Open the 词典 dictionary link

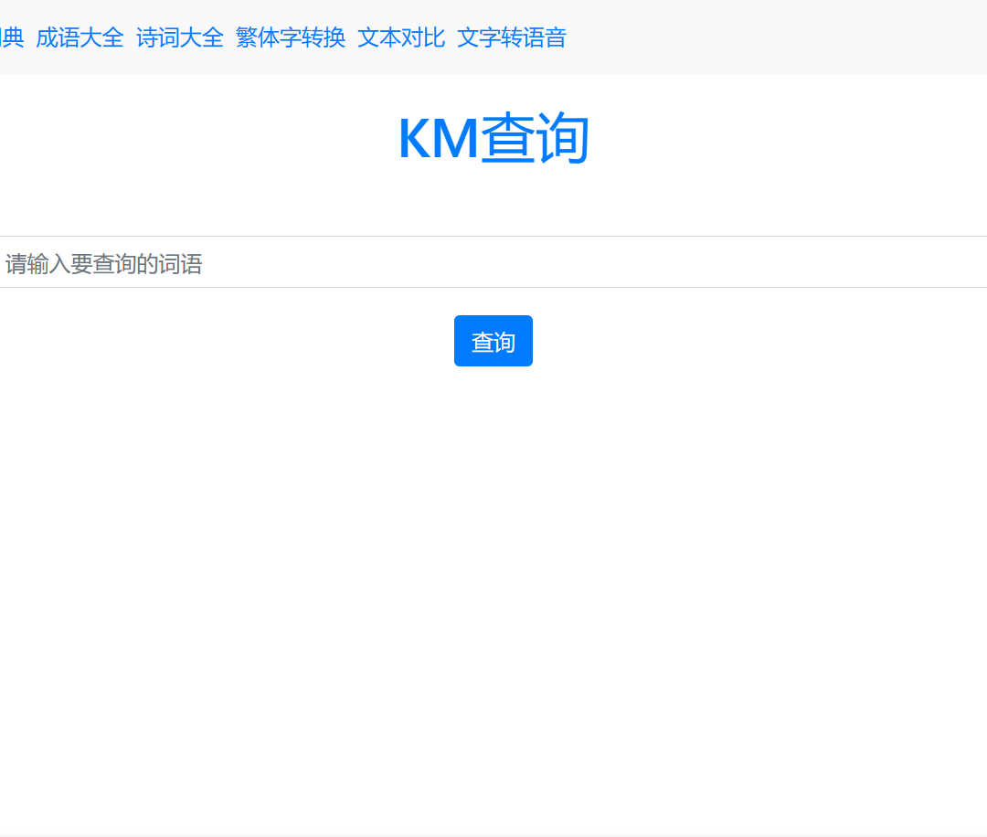[13, 37]
